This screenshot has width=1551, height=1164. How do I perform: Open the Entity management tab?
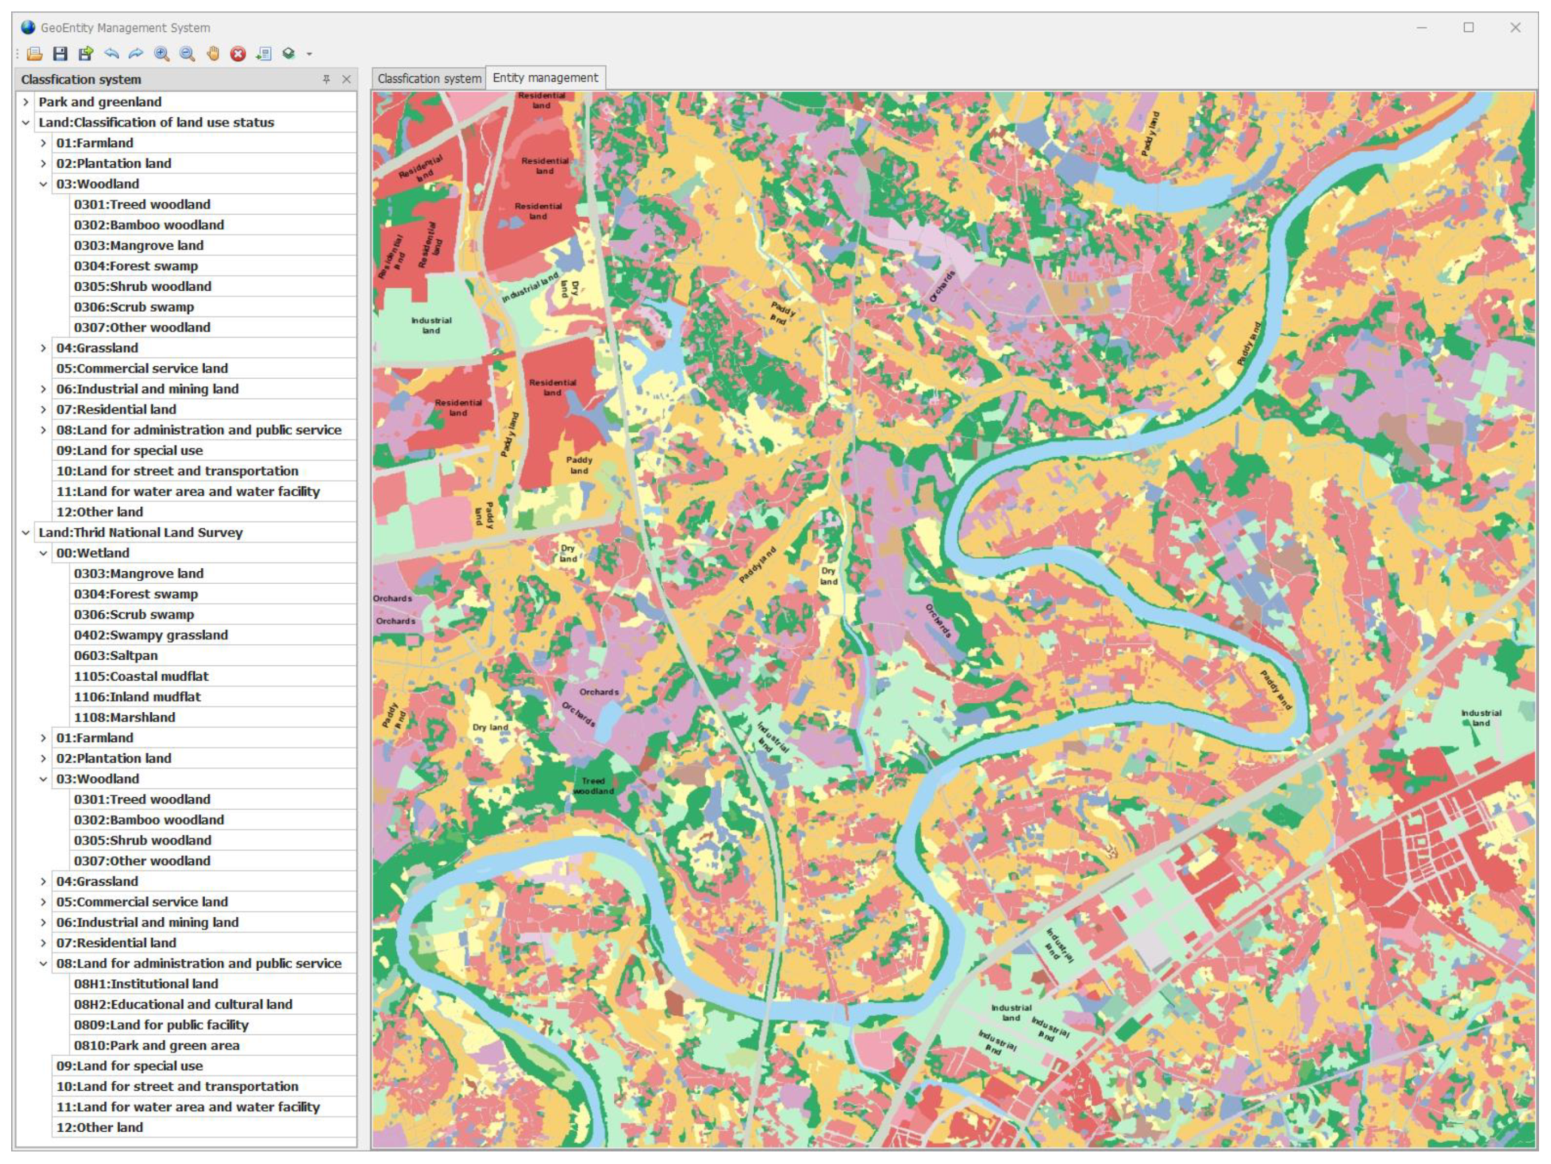pos(545,78)
